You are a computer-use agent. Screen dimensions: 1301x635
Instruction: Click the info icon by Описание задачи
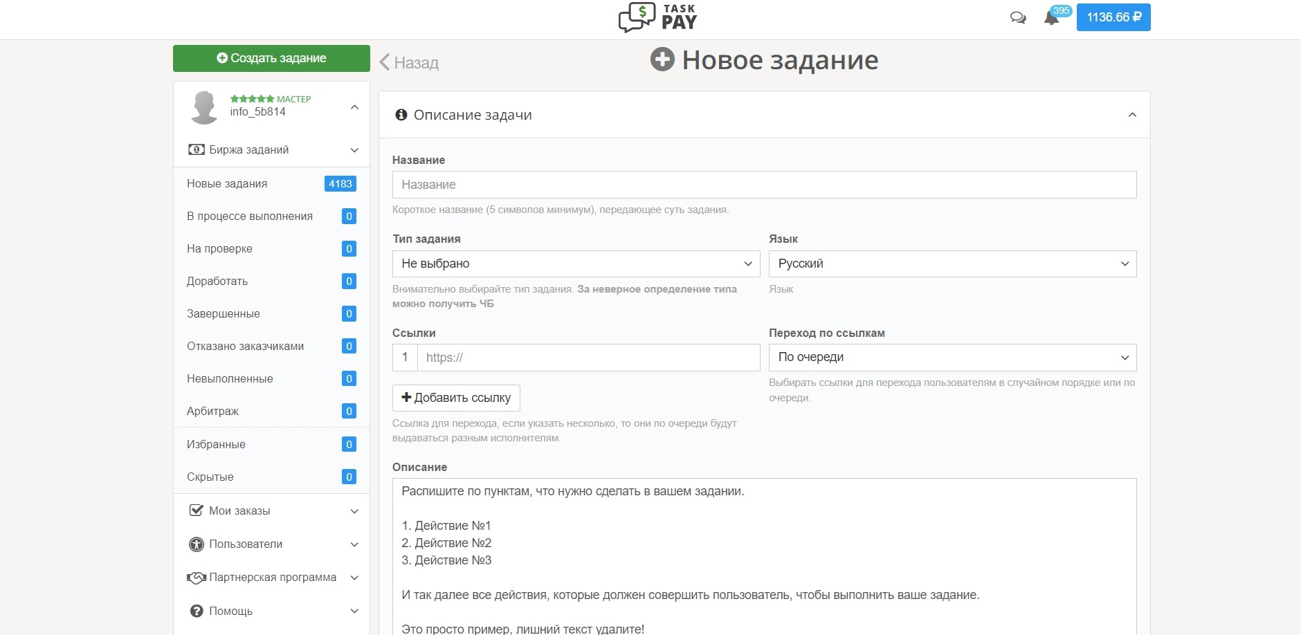pos(401,115)
